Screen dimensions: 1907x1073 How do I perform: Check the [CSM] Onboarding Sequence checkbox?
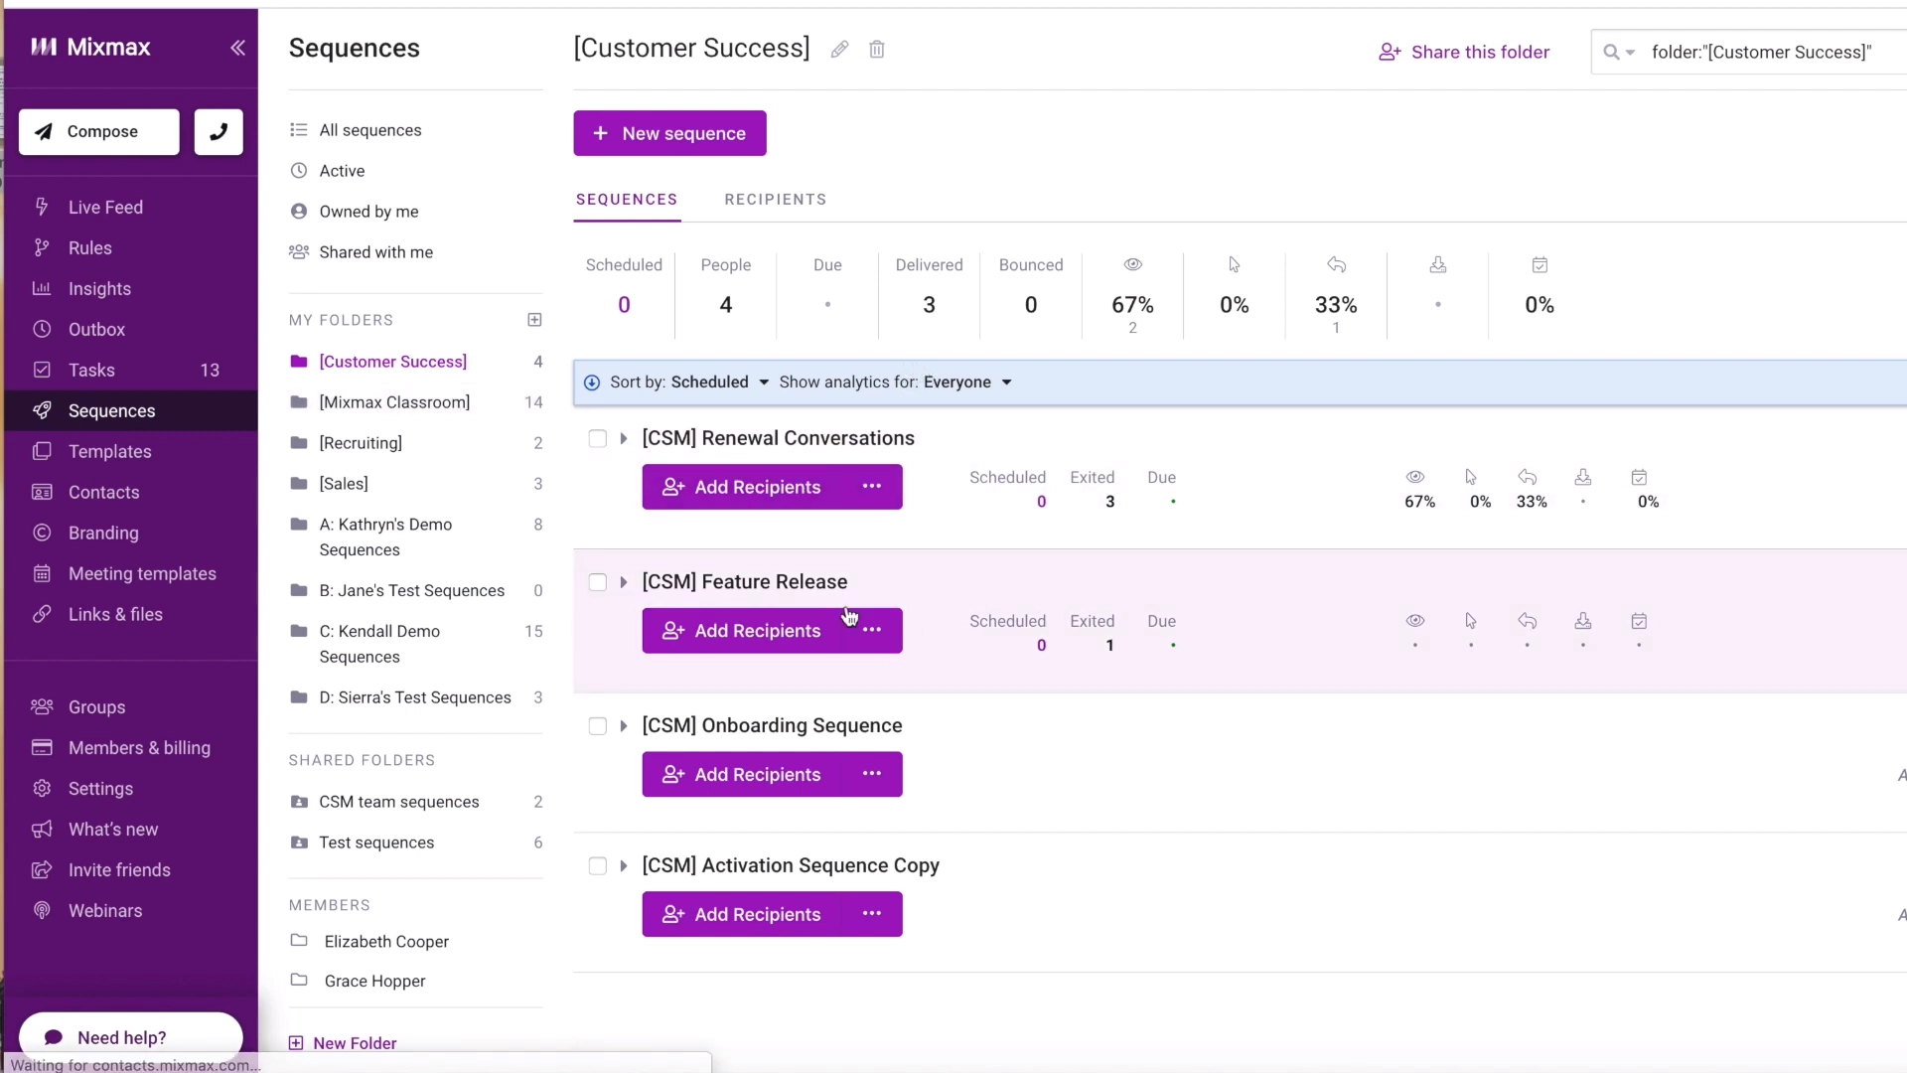(598, 726)
